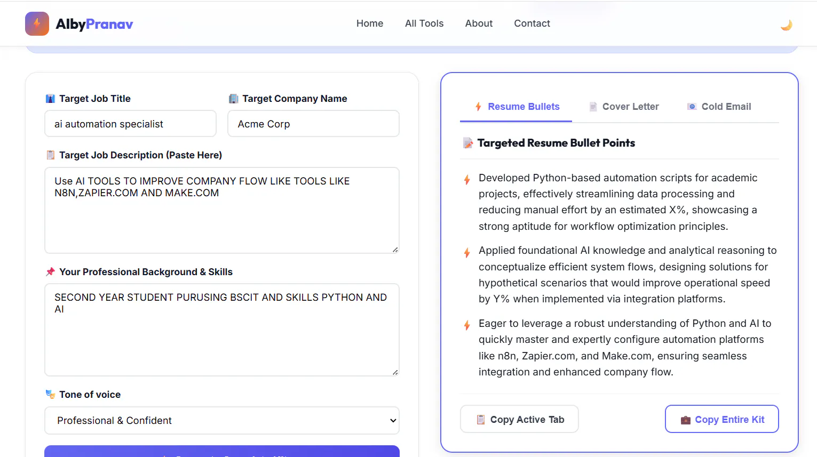Click the Target Job Title label
817x457 pixels.
[x=95, y=99]
